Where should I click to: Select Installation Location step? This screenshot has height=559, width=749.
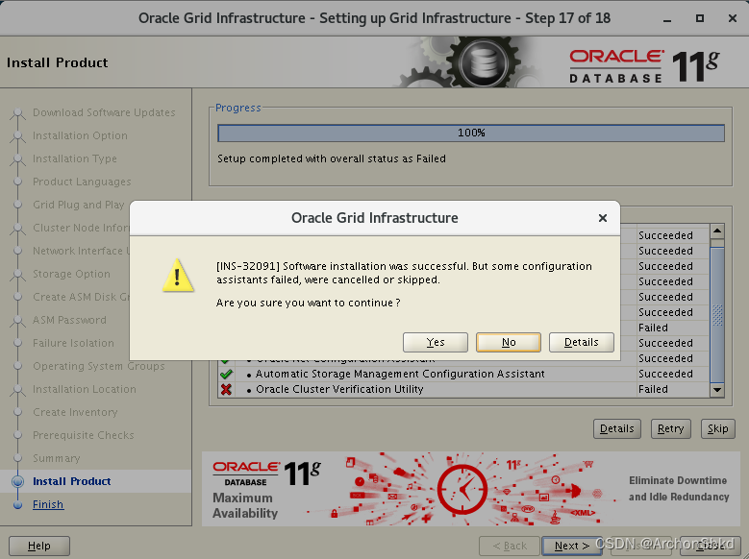[x=84, y=389]
